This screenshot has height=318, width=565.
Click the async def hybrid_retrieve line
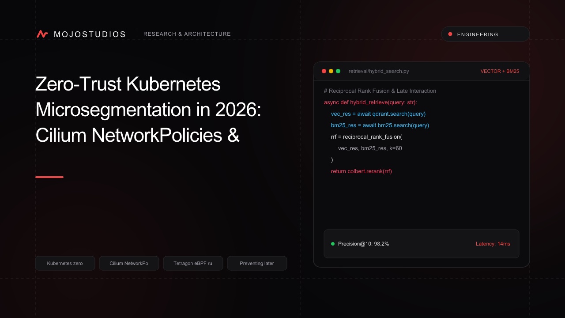click(x=370, y=102)
